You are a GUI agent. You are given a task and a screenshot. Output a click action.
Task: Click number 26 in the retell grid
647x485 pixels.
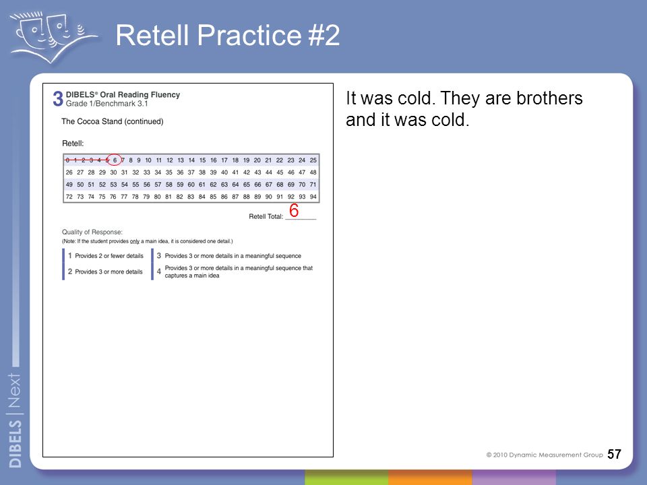[x=69, y=172]
